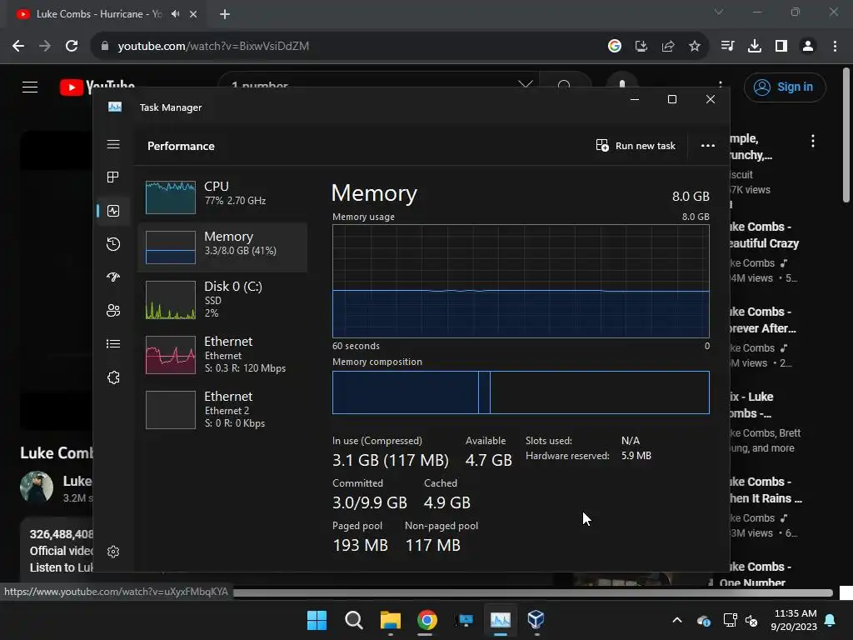Open File Explorer from the taskbar
This screenshot has width=853, height=640.
(x=390, y=620)
